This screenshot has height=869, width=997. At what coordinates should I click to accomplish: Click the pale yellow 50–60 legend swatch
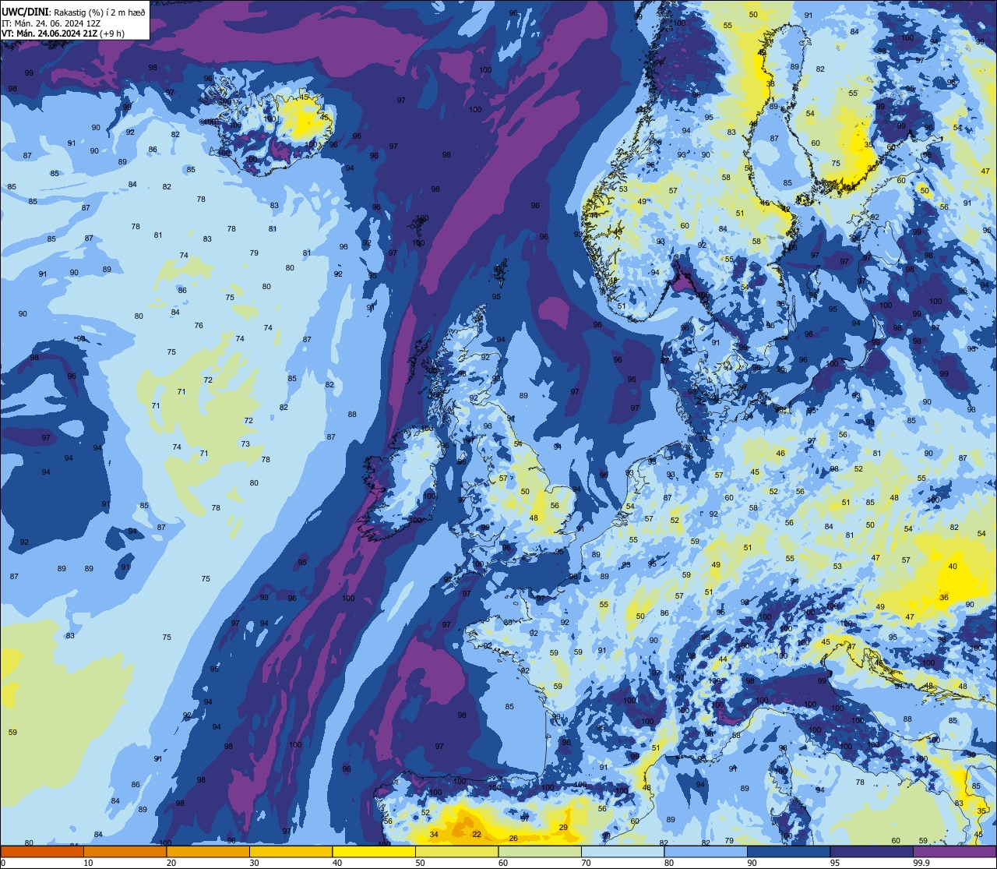click(x=456, y=851)
